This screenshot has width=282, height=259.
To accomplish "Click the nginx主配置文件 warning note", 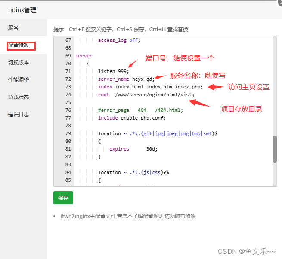I will click(128, 216).
